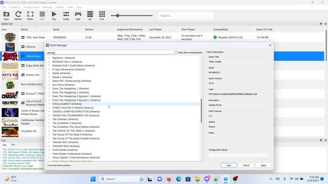Open File Explorer from taskbar
Image resolution: width=328 pixels, height=184 pixels.
(197, 179)
